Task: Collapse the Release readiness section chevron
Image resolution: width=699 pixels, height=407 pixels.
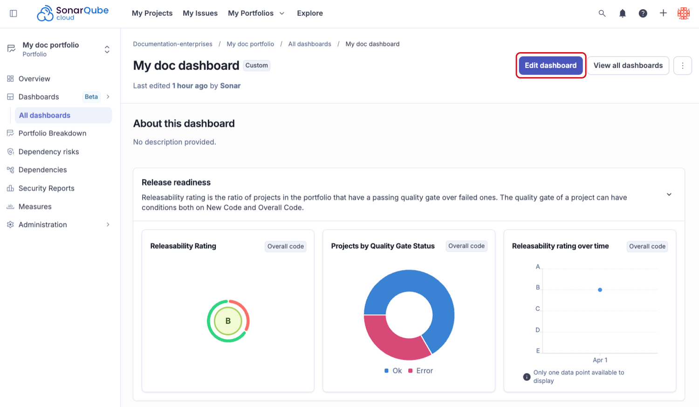Action: coord(669,194)
